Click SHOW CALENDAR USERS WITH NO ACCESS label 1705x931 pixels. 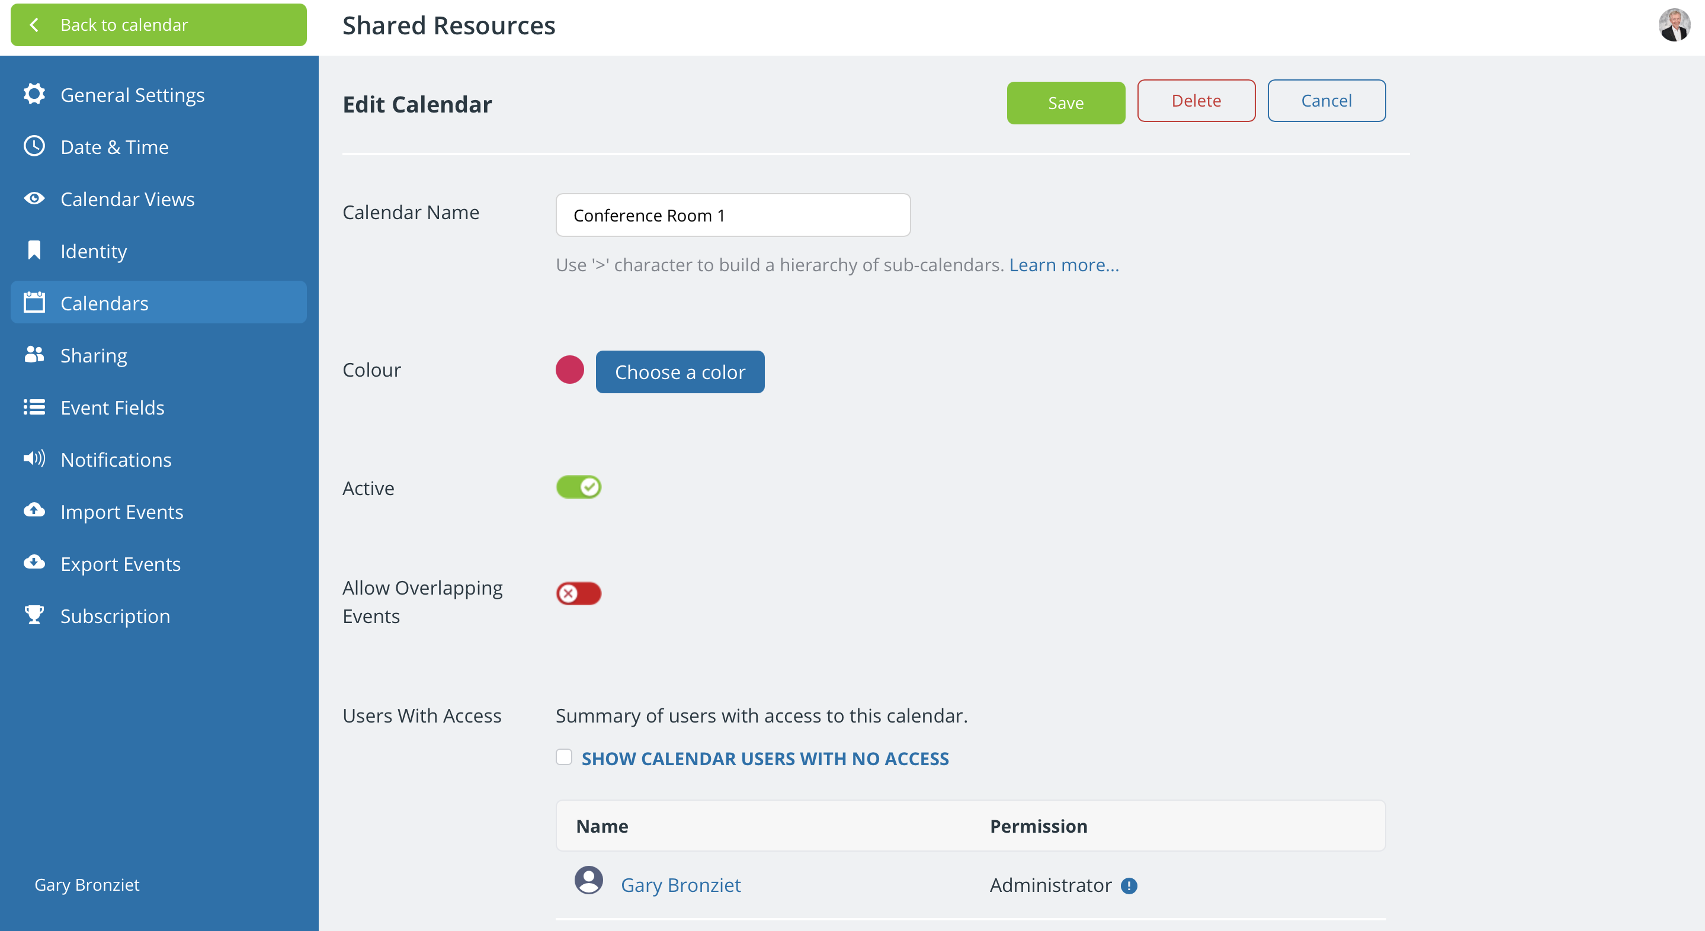(765, 759)
